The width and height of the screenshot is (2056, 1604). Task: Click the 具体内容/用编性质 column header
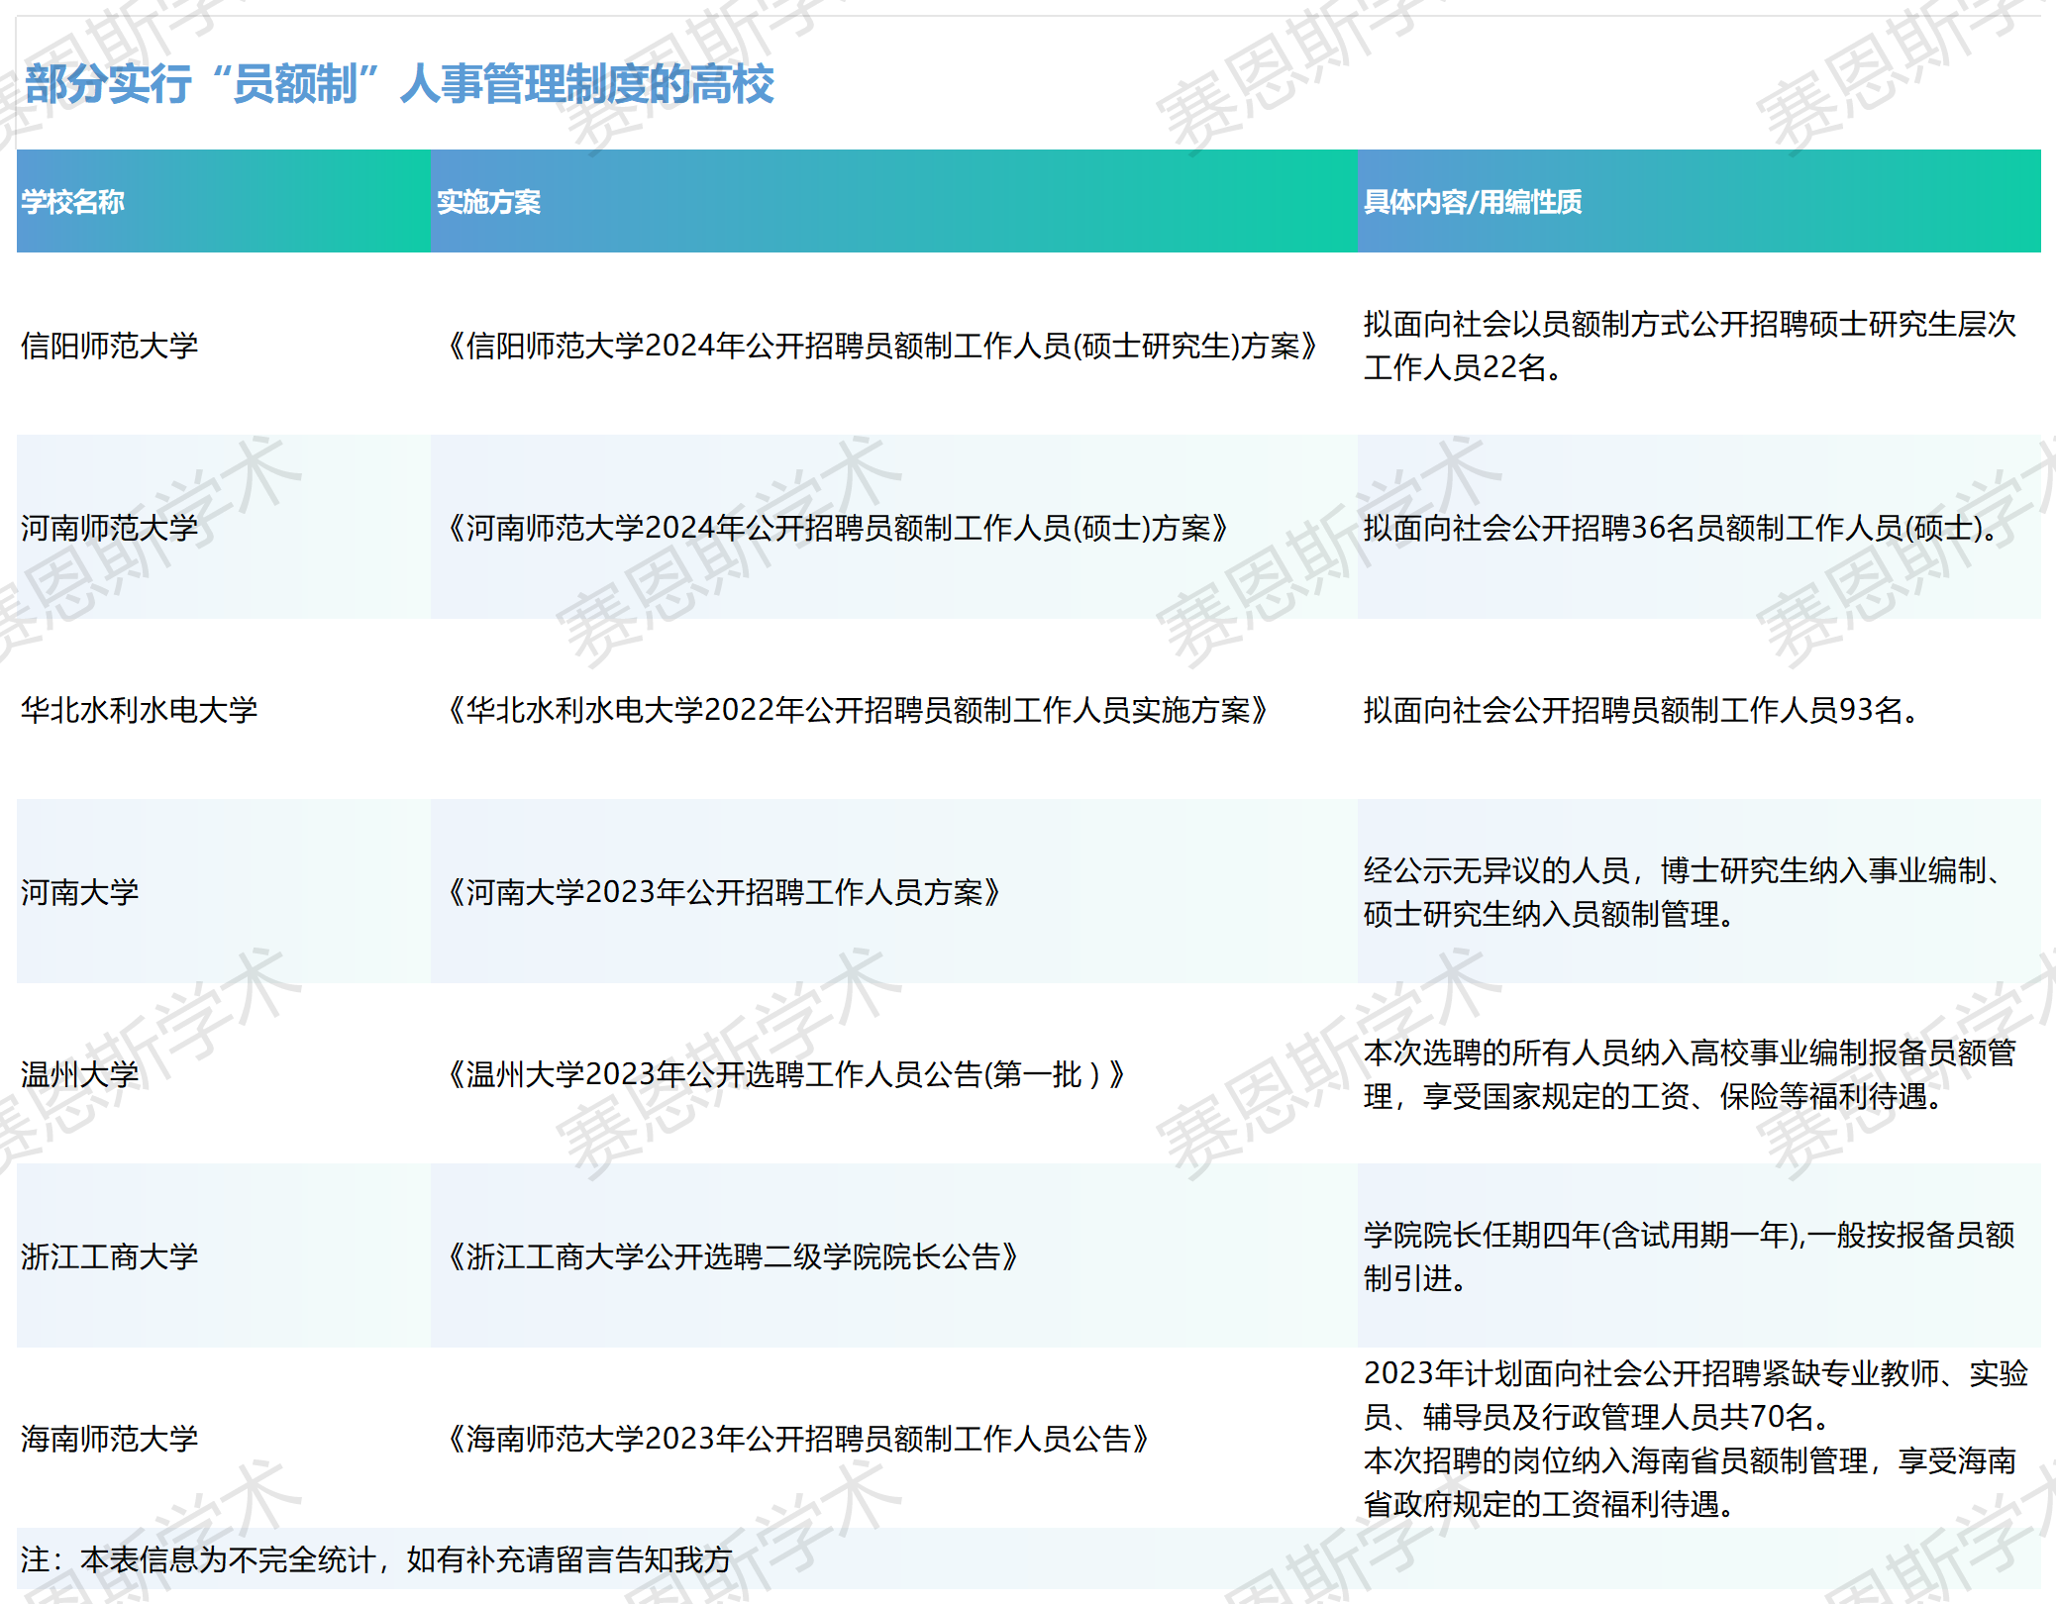tap(1472, 202)
